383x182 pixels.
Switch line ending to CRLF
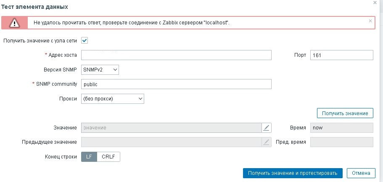[x=108, y=157]
